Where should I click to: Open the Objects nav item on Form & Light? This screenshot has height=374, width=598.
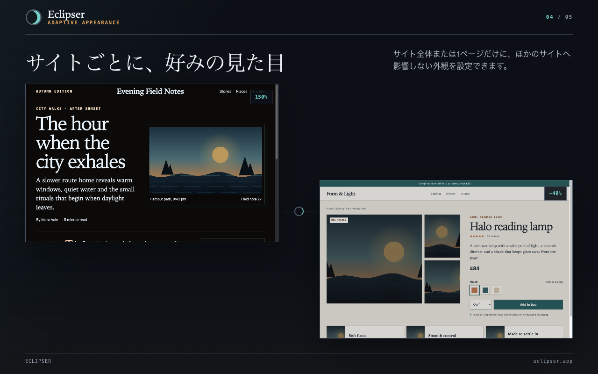[450, 194]
